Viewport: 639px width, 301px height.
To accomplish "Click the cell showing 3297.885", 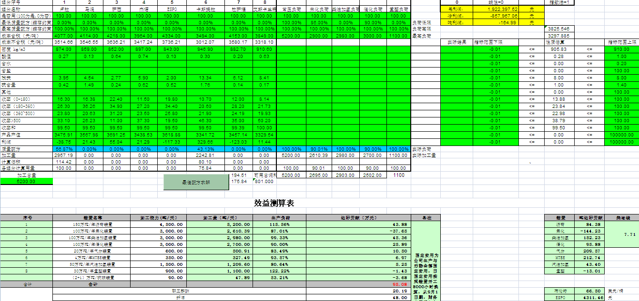I will (558, 36).
